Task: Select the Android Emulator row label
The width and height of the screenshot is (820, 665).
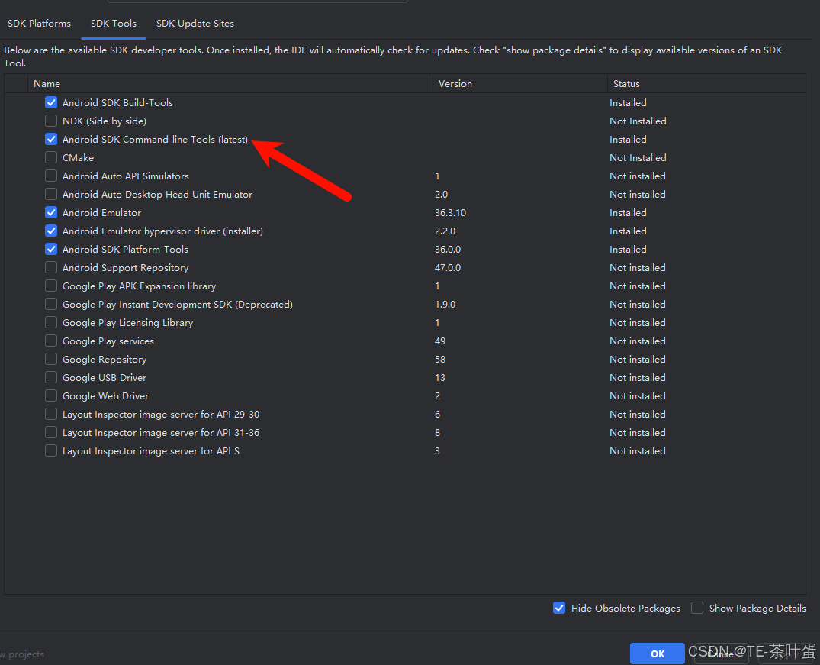Action: coord(102,212)
